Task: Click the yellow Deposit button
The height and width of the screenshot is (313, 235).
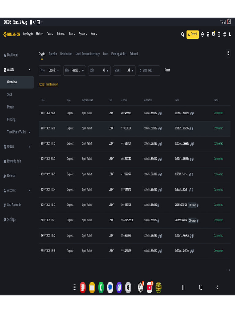Action: pyautogui.click(x=192, y=34)
